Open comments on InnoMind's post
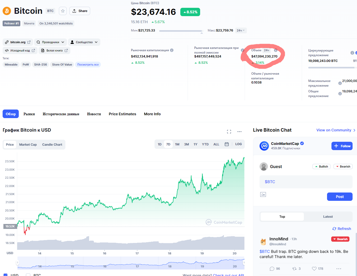The image size is (357, 276). (272, 269)
